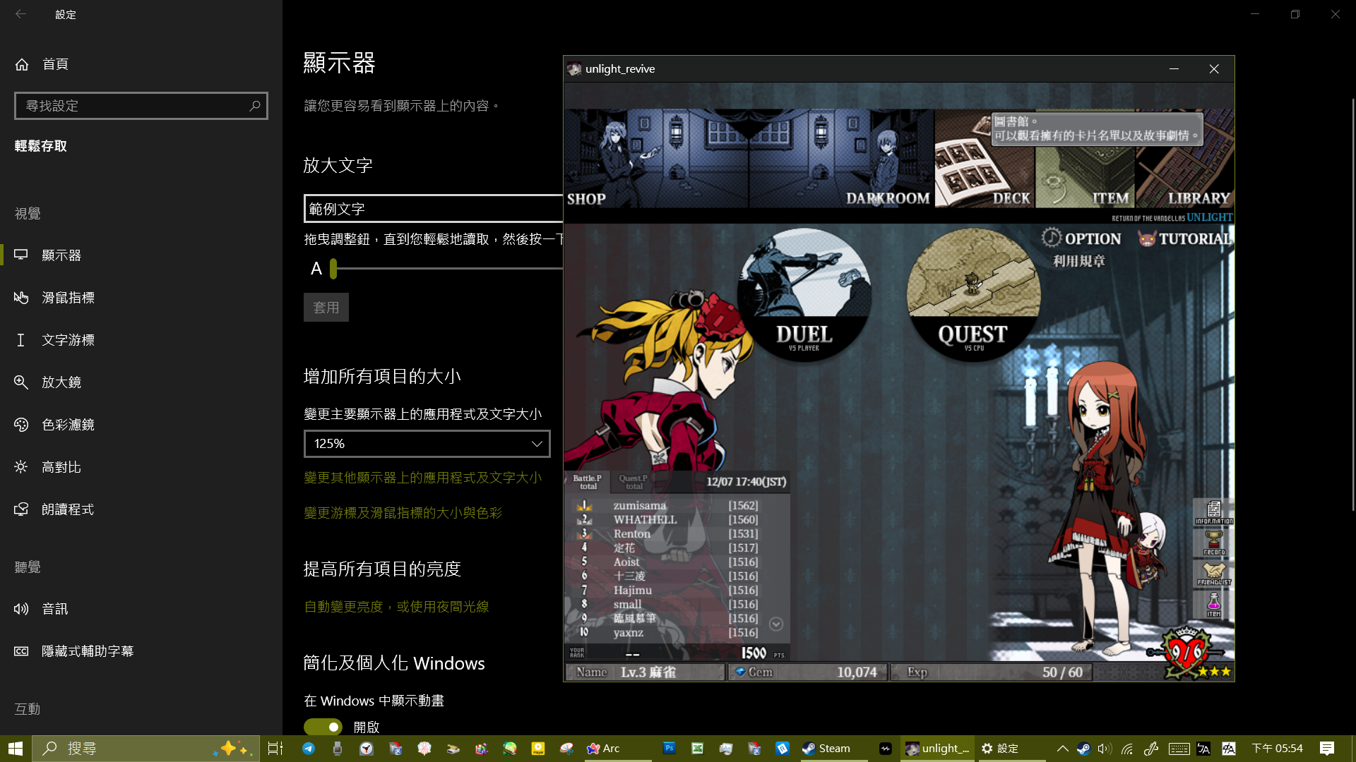Select the DUEL vs player mode
The height and width of the screenshot is (762, 1356).
point(804,295)
